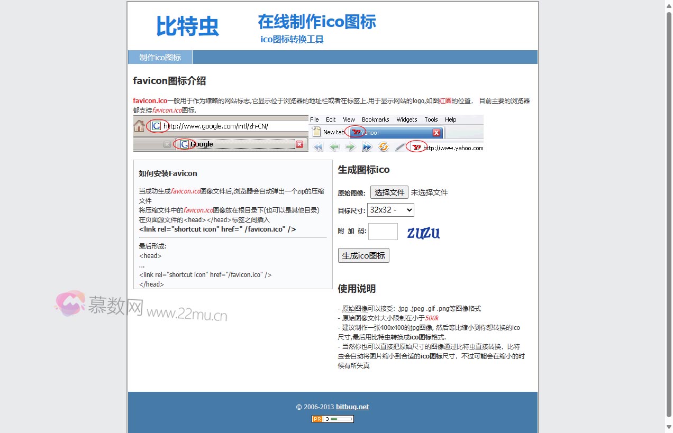Viewport: 673px width, 433px height.
Task: Click the green back arrow in the Opera toolbar
Action: [334, 147]
